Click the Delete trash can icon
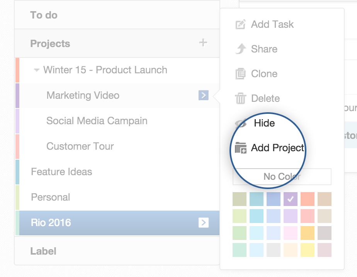 [x=240, y=98]
